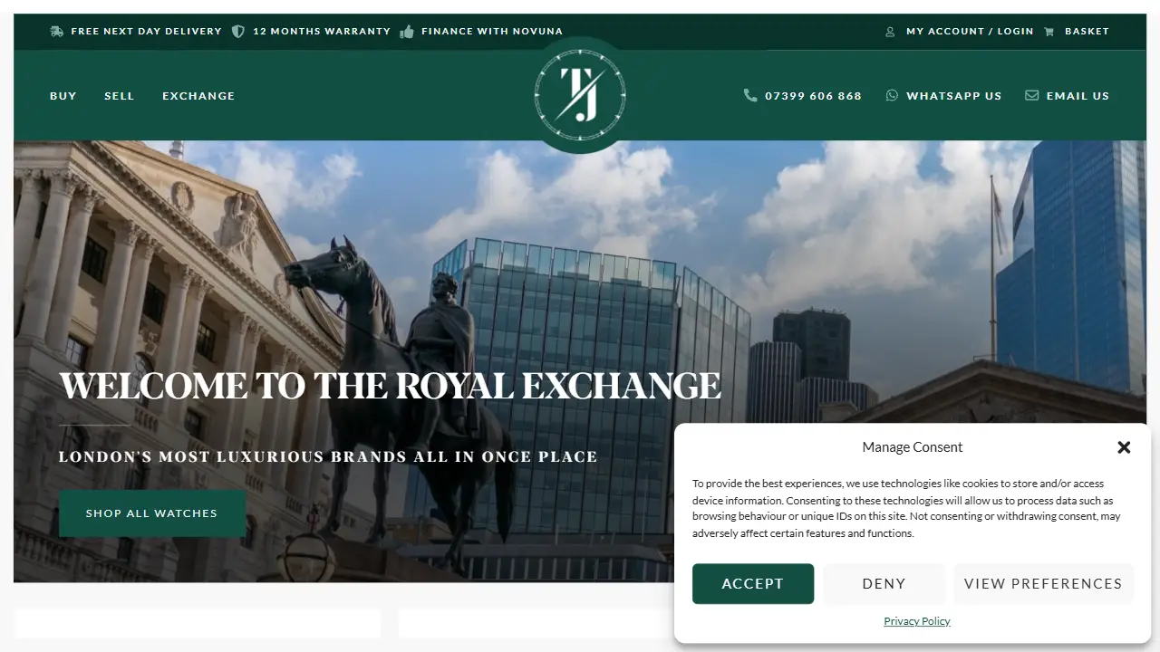Open the Sell menu

[x=119, y=95]
